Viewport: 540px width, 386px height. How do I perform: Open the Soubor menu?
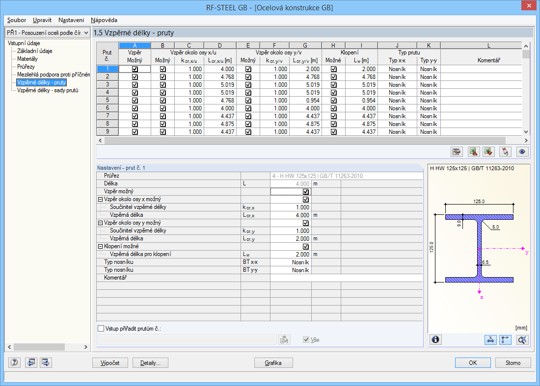17,20
